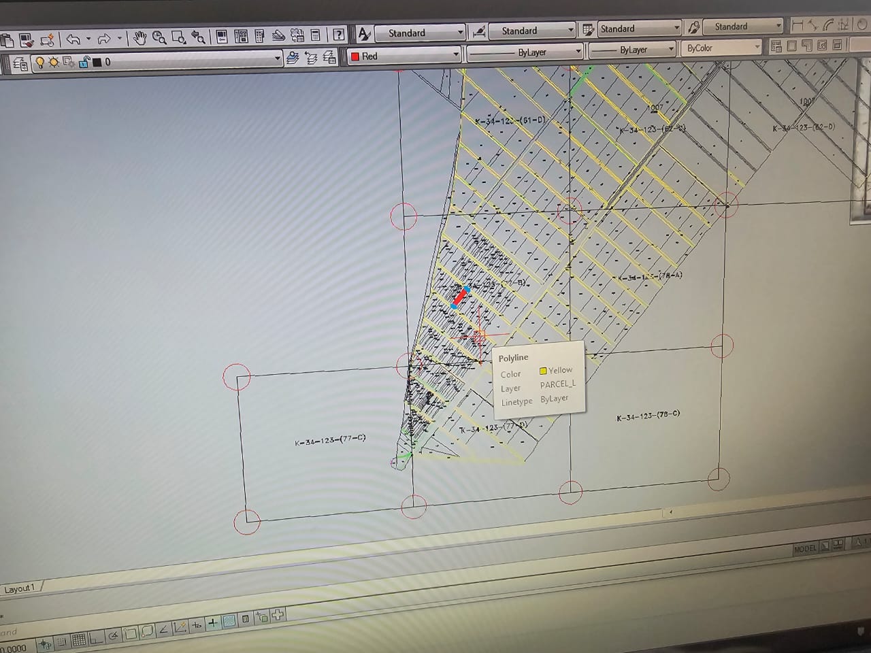This screenshot has height=653, width=871.
Task: Toggle Ortho Mode in status bar
Action: tap(96, 637)
